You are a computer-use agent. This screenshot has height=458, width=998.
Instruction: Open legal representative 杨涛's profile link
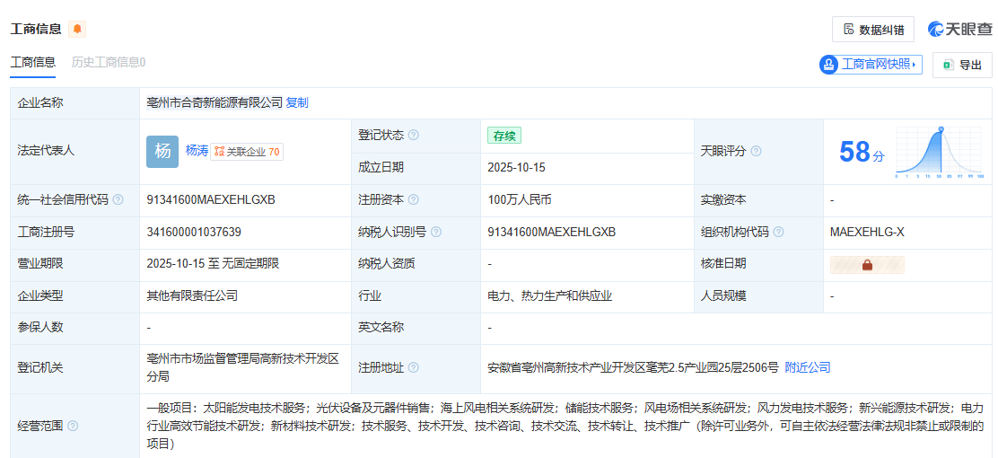[196, 151]
